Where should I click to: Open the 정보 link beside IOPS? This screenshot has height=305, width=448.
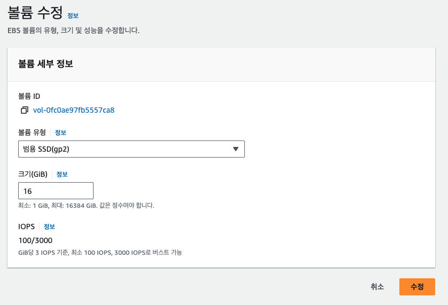49,227
